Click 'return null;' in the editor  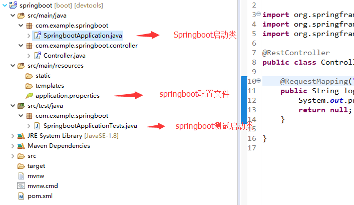(325, 110)
